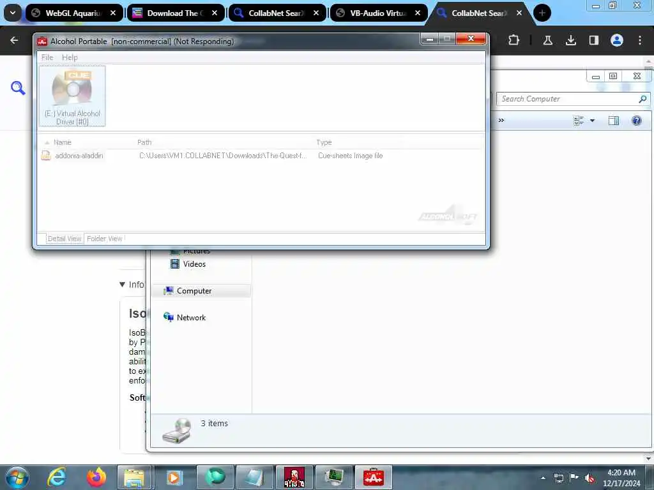
Task: Click the network status tray icon
Action: (558, 478)
